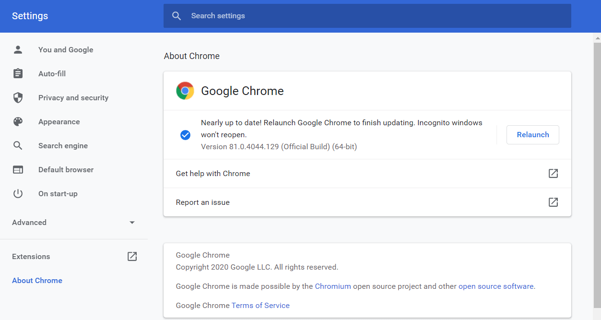Relaunch Chrome to finish updating
The height and width of the screenshot is (320, 601).
[x=532, y=135]
